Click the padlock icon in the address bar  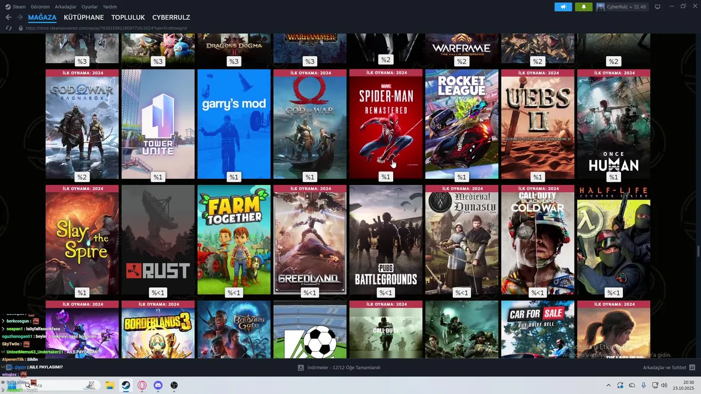(x=21, y=28)
